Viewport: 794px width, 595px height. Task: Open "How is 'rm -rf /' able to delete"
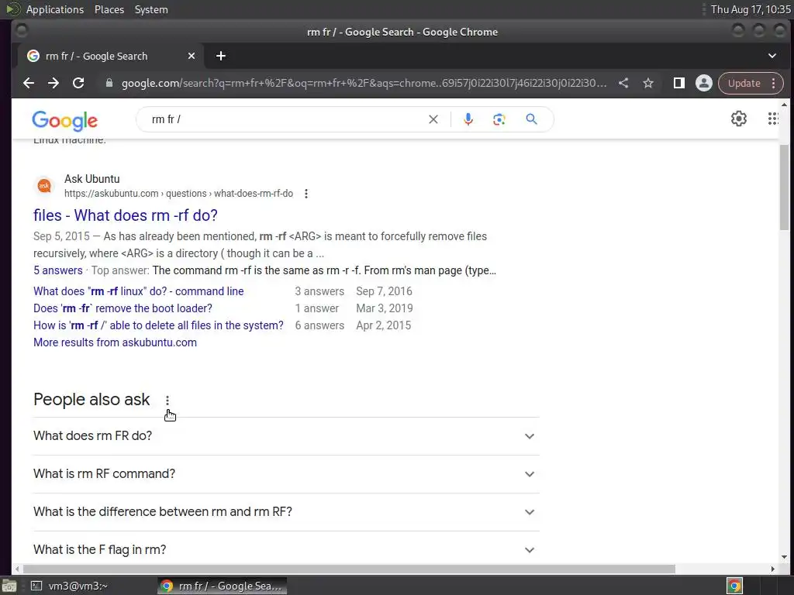[158, 325]
